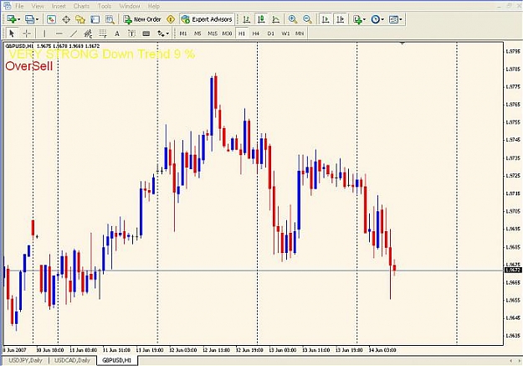Select the Horizontal Line drawing tool

pos(59,34)
